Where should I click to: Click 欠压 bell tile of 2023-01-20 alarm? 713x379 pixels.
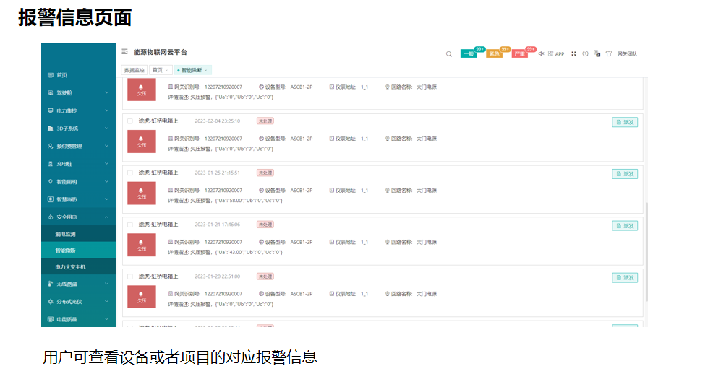[142, 297]
